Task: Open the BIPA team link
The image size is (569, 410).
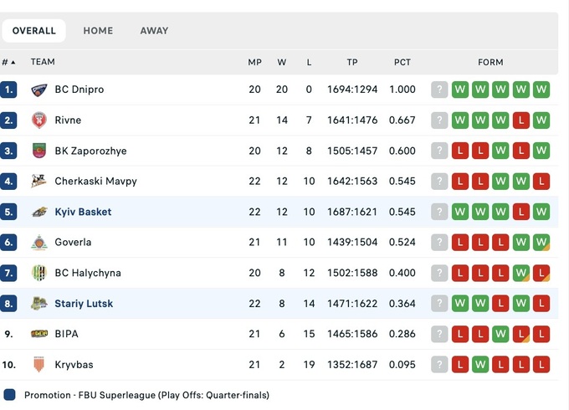Action: click(x=66, y=334)
